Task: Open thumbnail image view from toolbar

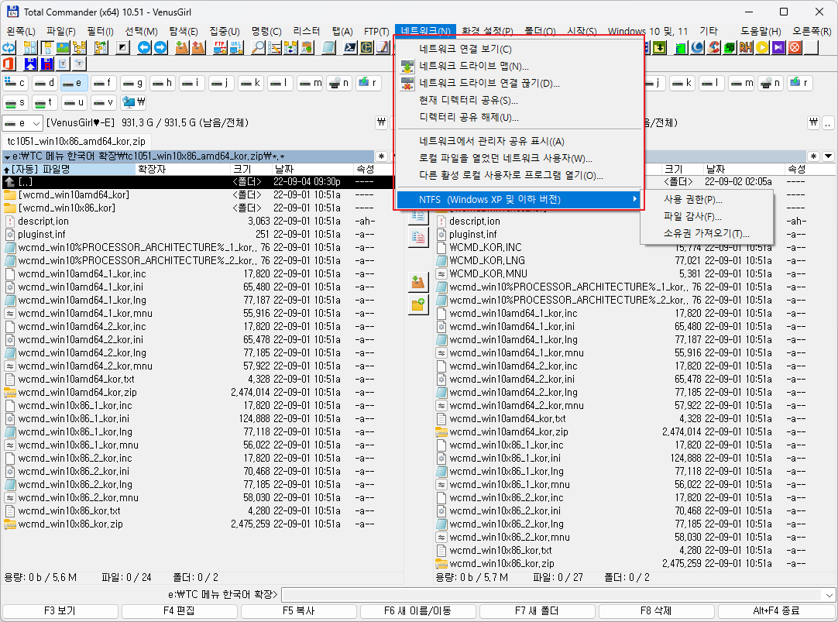Action: tap(63, 47)
